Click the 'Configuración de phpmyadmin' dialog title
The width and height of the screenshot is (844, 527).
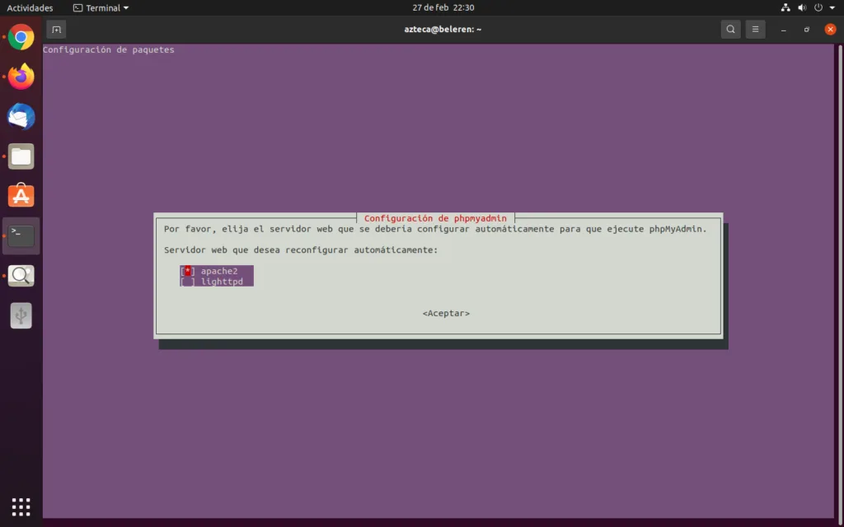435,218
